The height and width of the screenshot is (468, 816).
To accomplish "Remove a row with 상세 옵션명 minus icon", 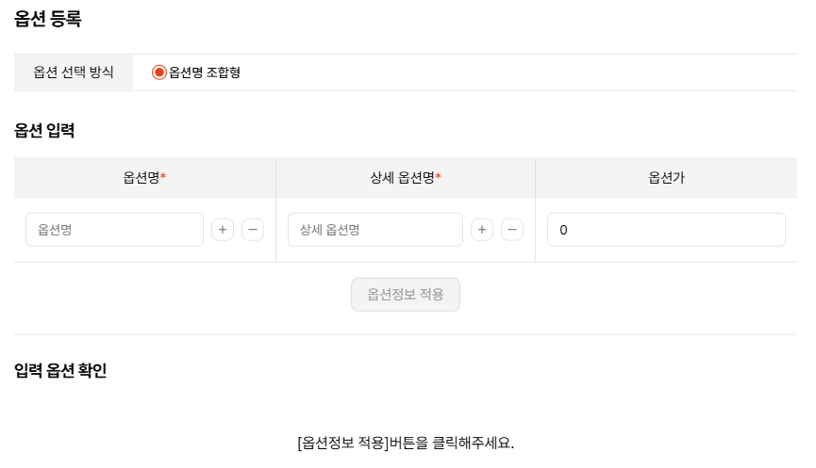I will [x=512, y=230].
